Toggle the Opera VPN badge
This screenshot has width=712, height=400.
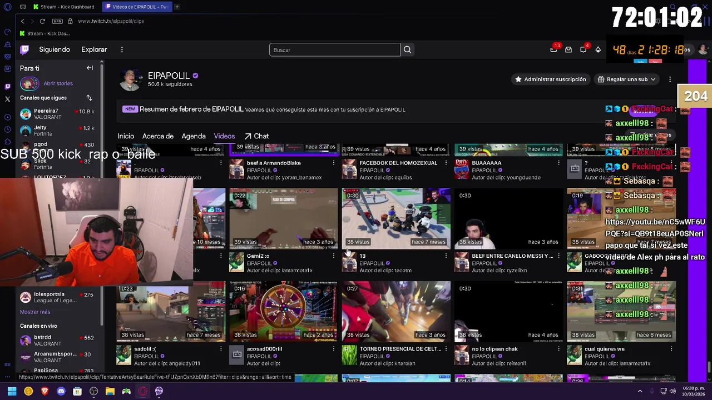57,21
